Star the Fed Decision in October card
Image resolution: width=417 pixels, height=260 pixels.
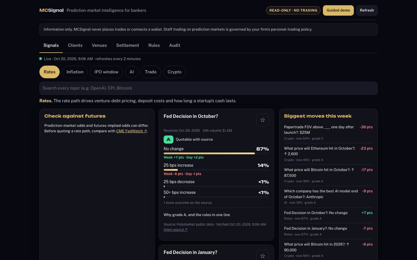pos(262,120)
